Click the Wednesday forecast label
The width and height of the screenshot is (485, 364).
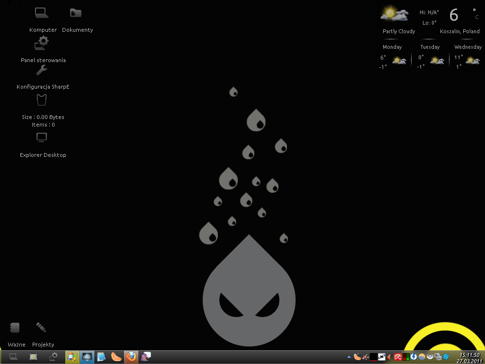point(468,47)
